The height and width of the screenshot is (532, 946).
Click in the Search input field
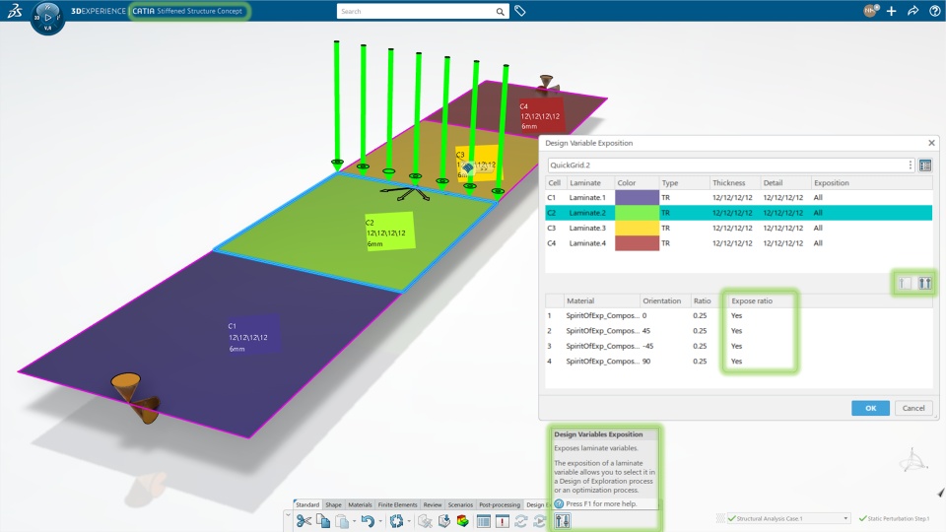(x=416, y=12)
